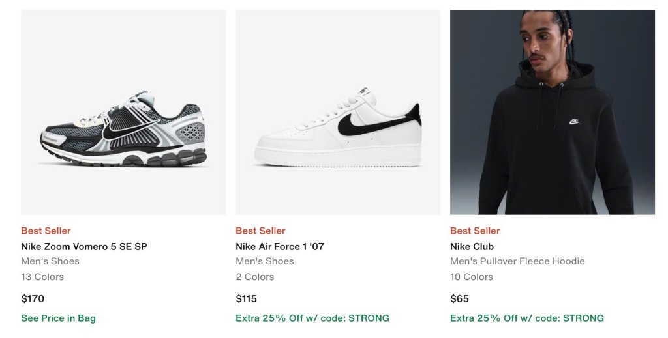Select the Men's Shoes subtitle under Air Force 1
668x338 pixels.
265,261
